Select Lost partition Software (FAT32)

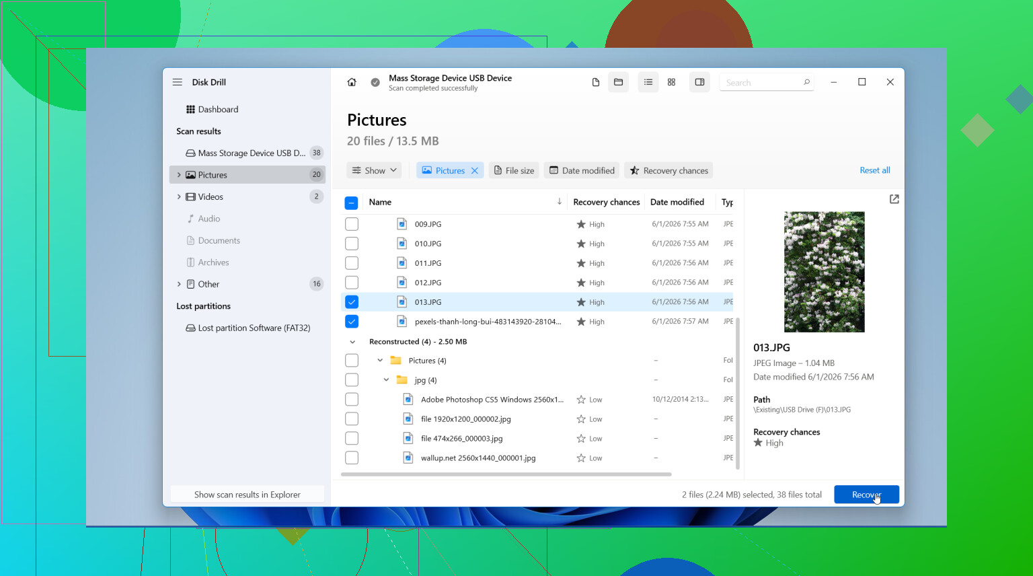click(x=247, y=328)
